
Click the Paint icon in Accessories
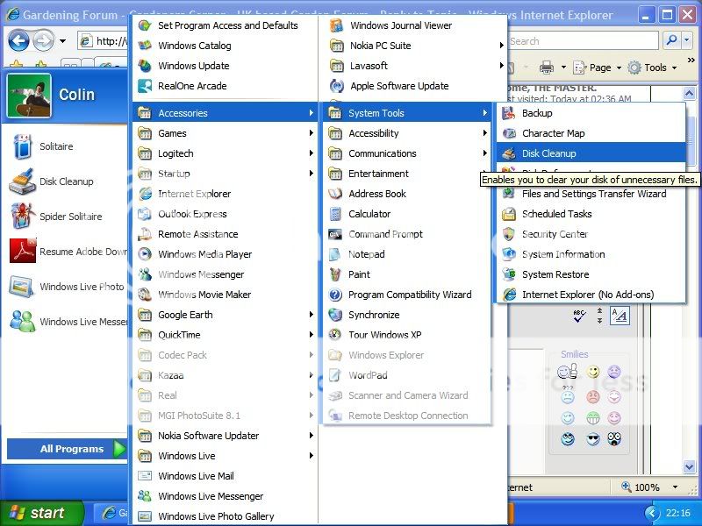(335, 274)
